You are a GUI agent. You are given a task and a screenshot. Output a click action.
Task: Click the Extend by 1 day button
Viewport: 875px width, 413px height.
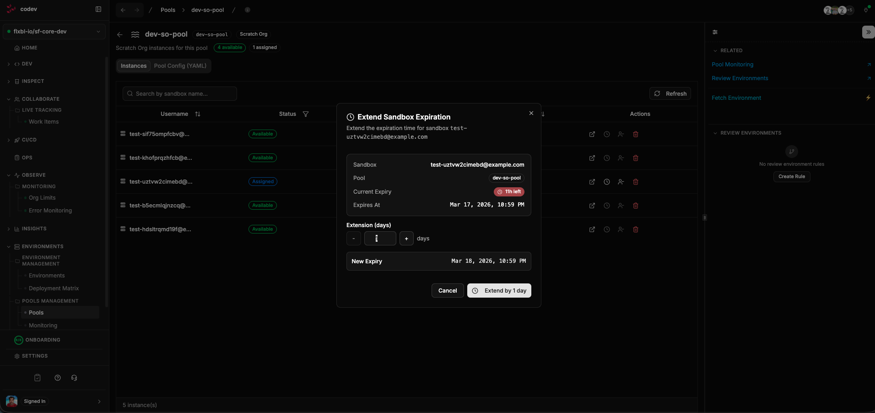(x=499, y=290)
